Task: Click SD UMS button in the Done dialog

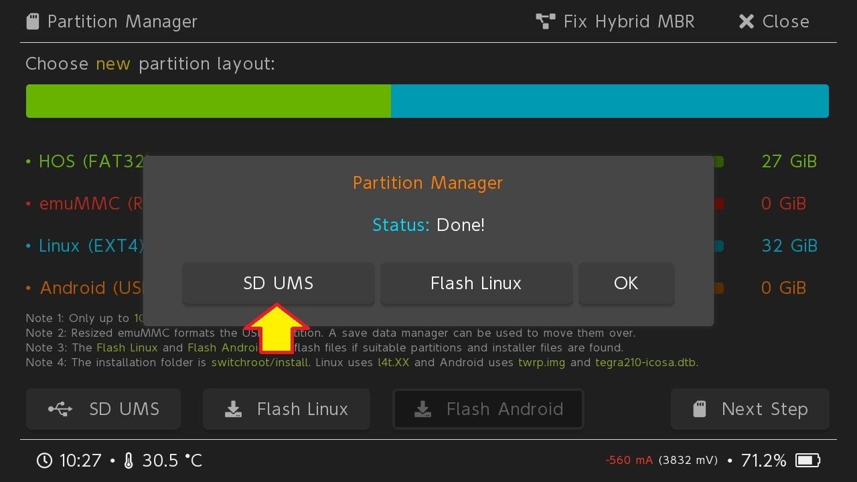Action: (x=278, y=283)
